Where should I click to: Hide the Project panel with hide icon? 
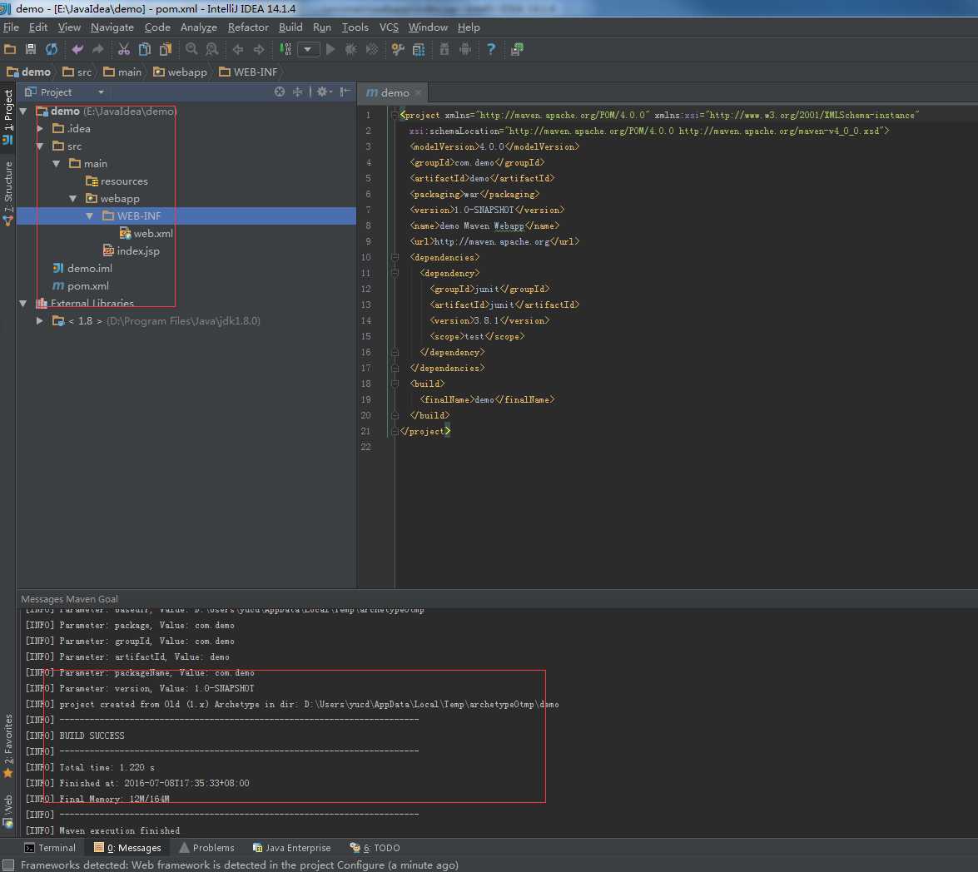coord(345,92)
